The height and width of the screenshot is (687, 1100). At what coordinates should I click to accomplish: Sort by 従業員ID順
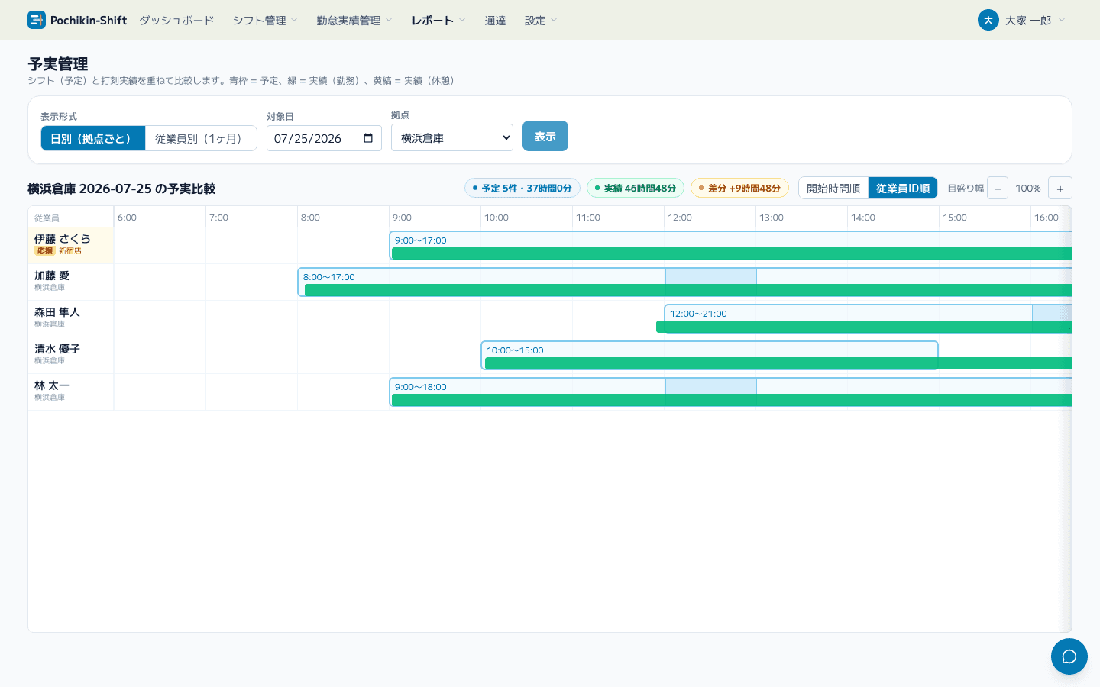[x=903, y=188]
